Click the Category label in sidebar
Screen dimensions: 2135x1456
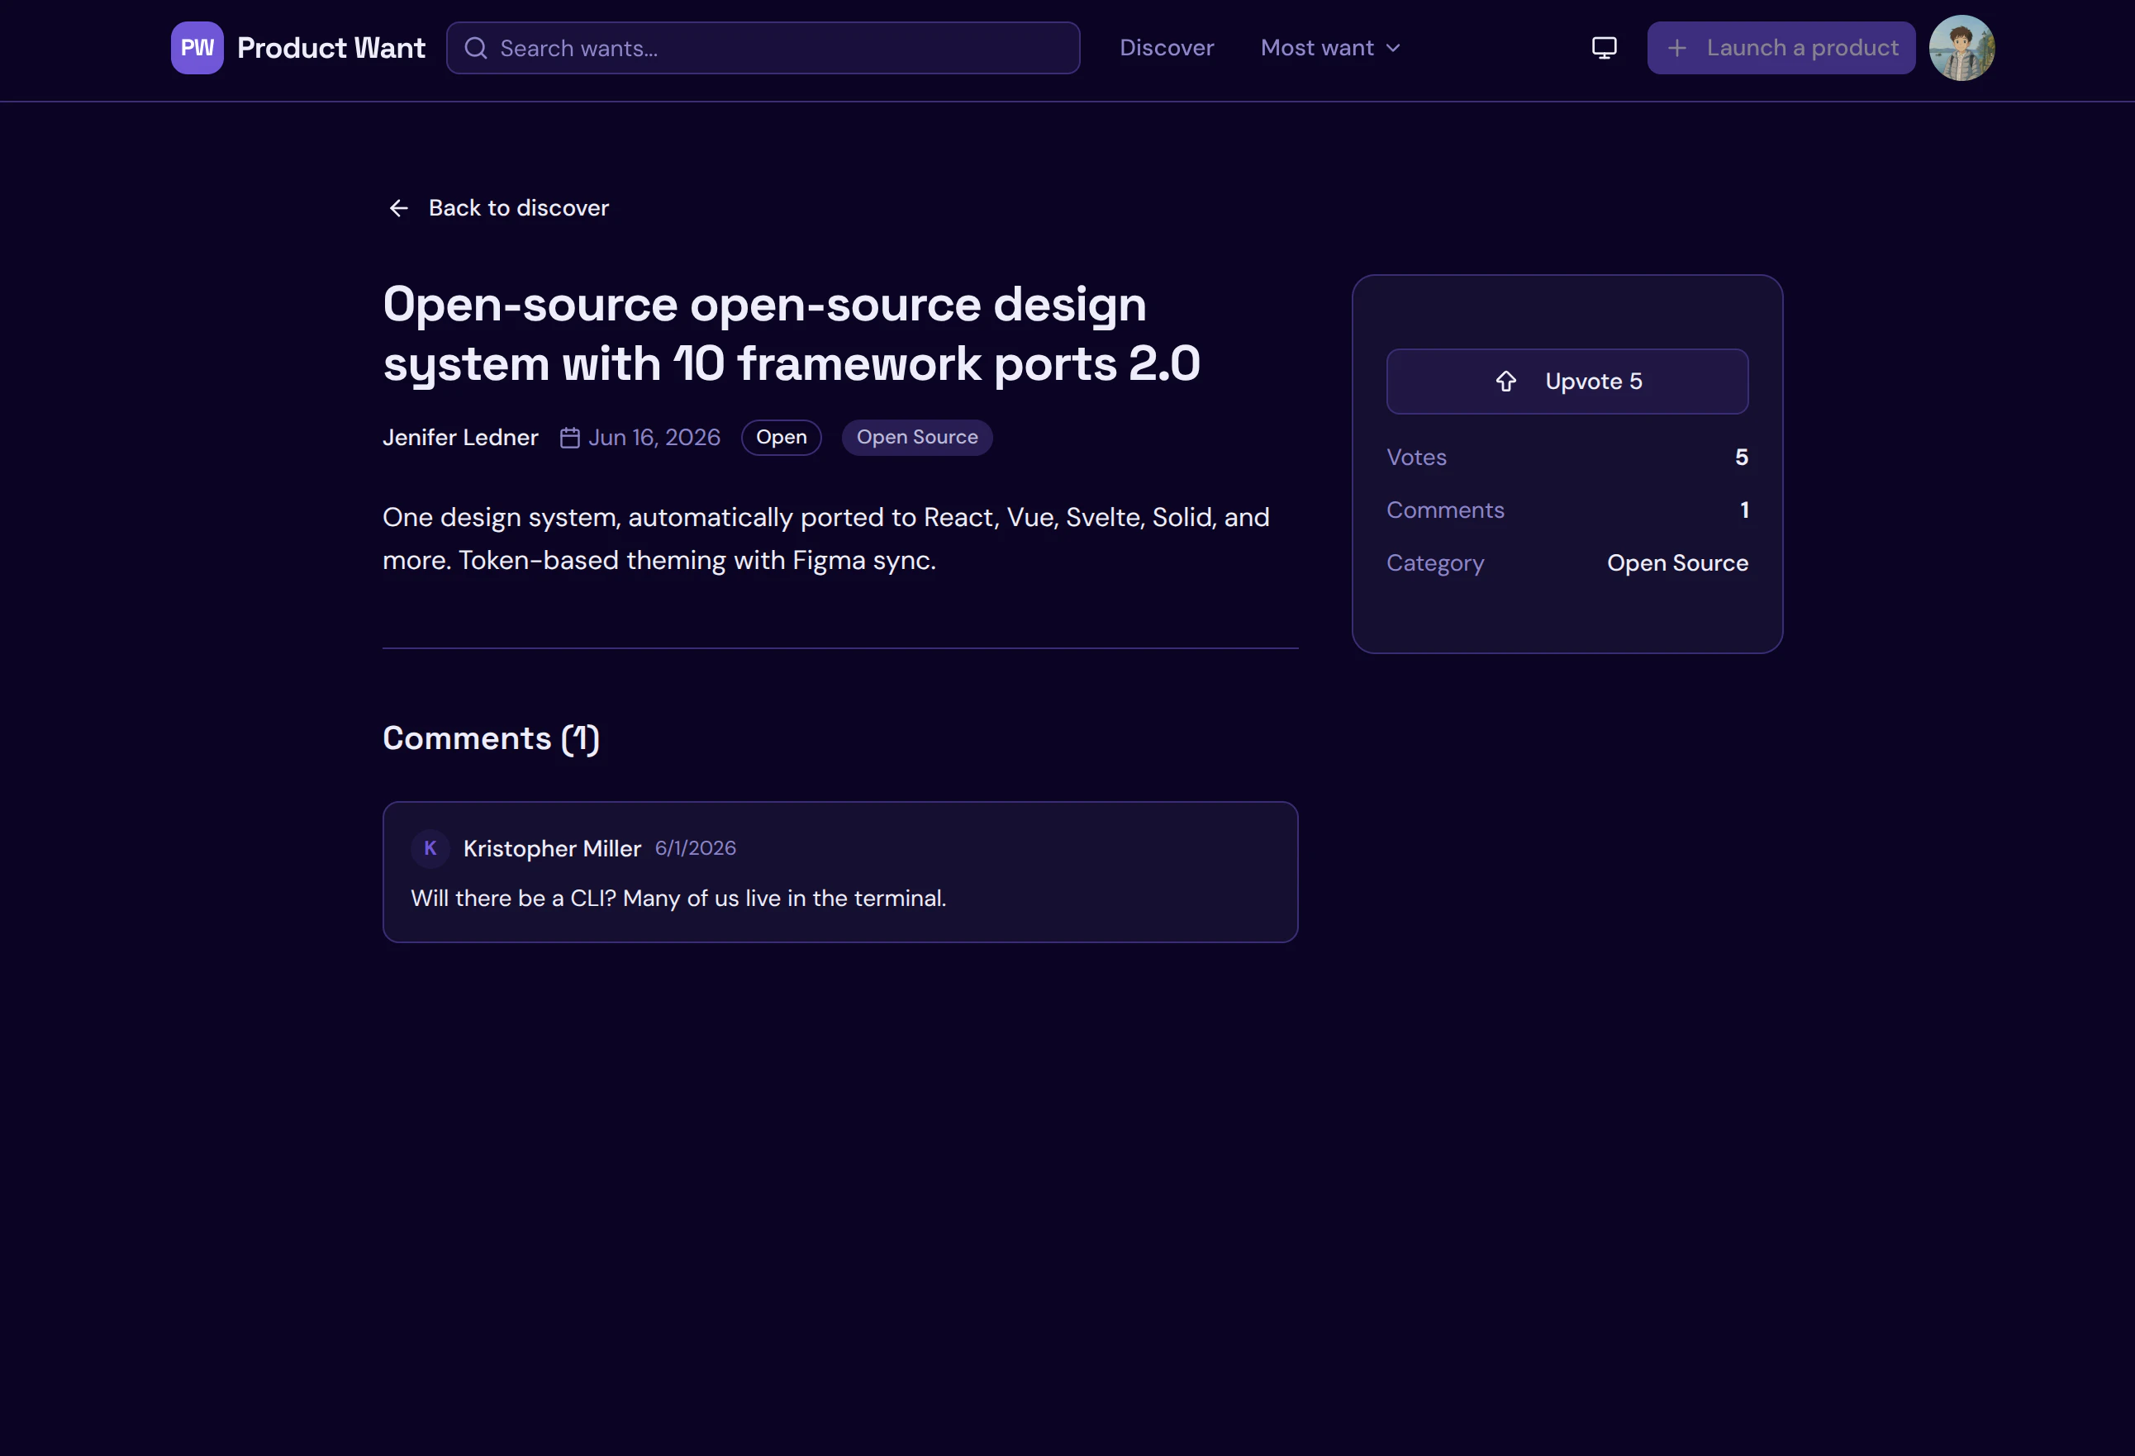point(1434,562)
